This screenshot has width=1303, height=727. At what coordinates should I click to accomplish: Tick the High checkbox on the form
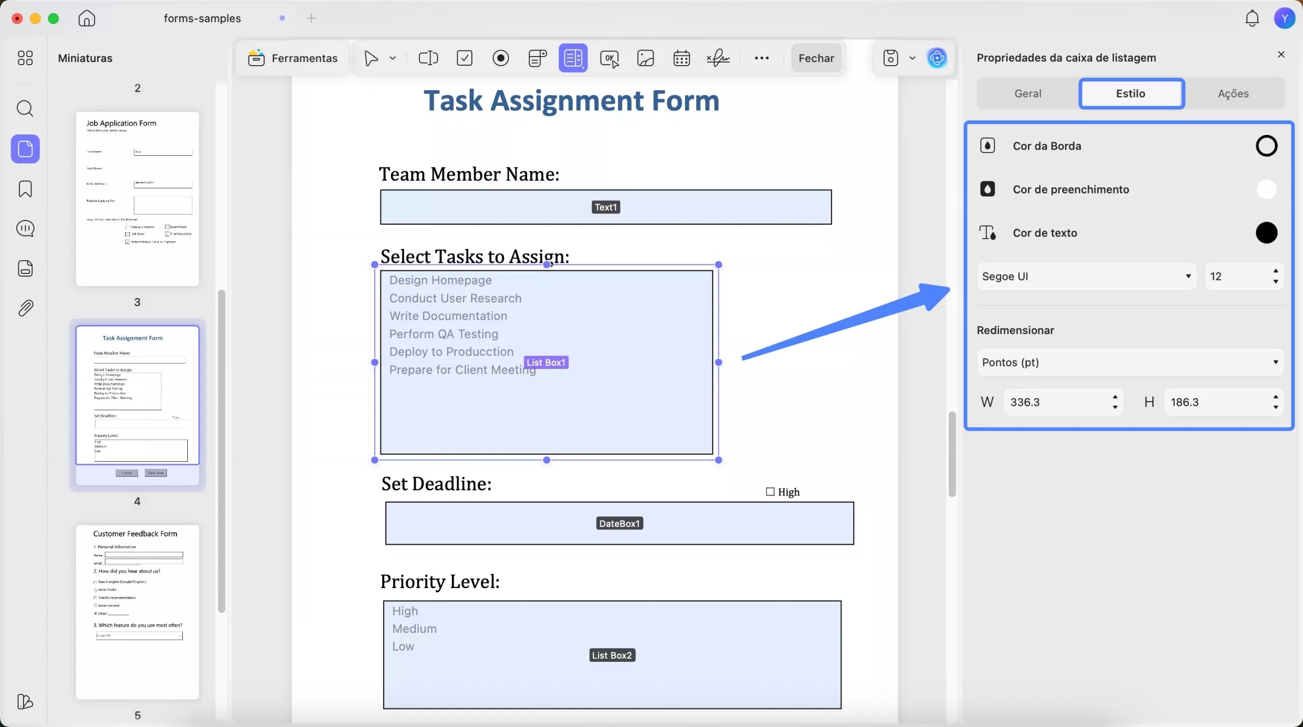[770, 492]
